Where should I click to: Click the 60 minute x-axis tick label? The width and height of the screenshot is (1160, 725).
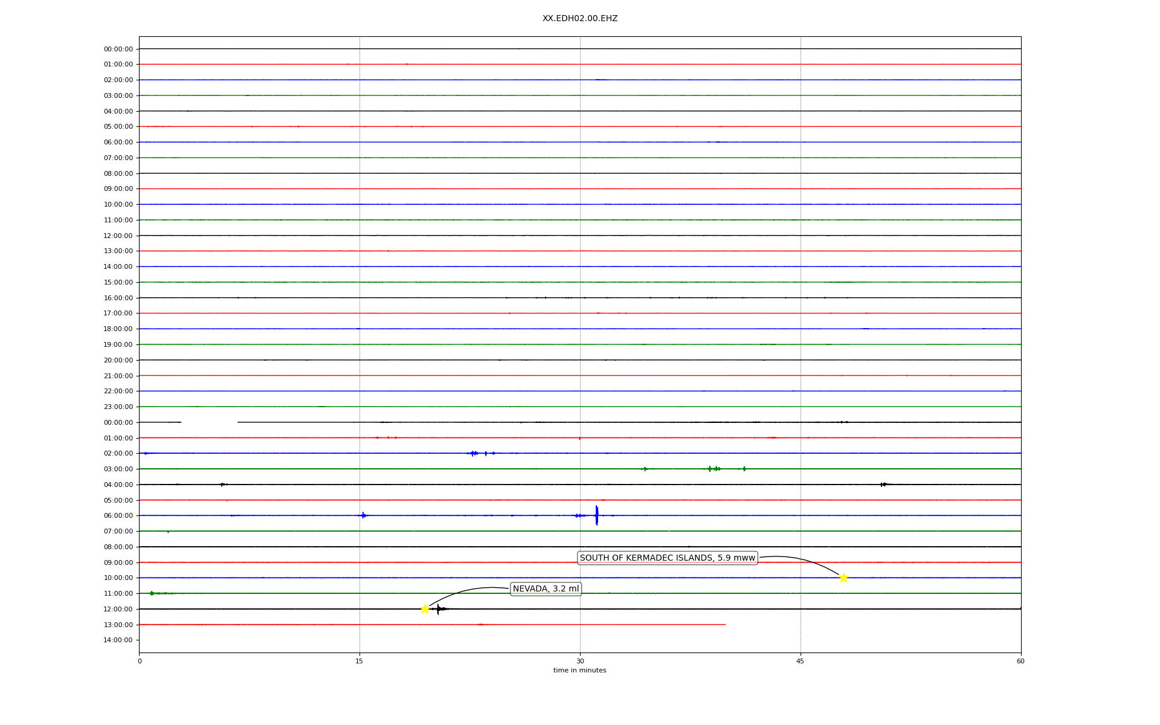click(1020, 661)
